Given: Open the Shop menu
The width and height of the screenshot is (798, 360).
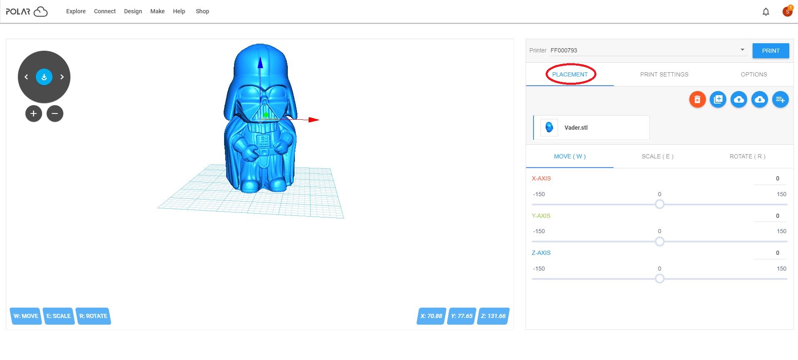Looking at the screenshot, I should point(202,11).
